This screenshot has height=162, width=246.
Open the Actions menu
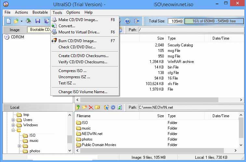coord(21,12)
